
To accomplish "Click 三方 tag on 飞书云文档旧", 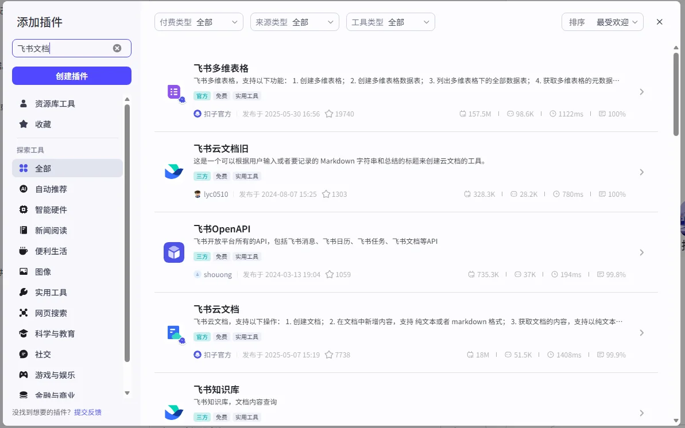I will (202, 176).
